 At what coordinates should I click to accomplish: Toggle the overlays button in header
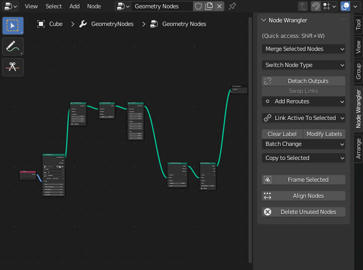[345, 6]
